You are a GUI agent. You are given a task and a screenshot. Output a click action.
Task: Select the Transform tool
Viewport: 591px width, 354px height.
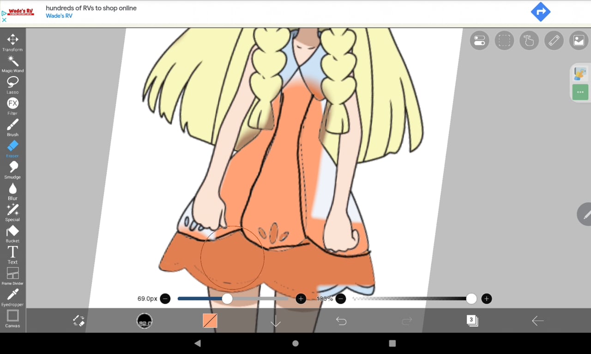tap(12, 42)
